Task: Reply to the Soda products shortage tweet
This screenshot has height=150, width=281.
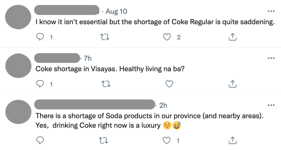Action: [x=40, y=141]
